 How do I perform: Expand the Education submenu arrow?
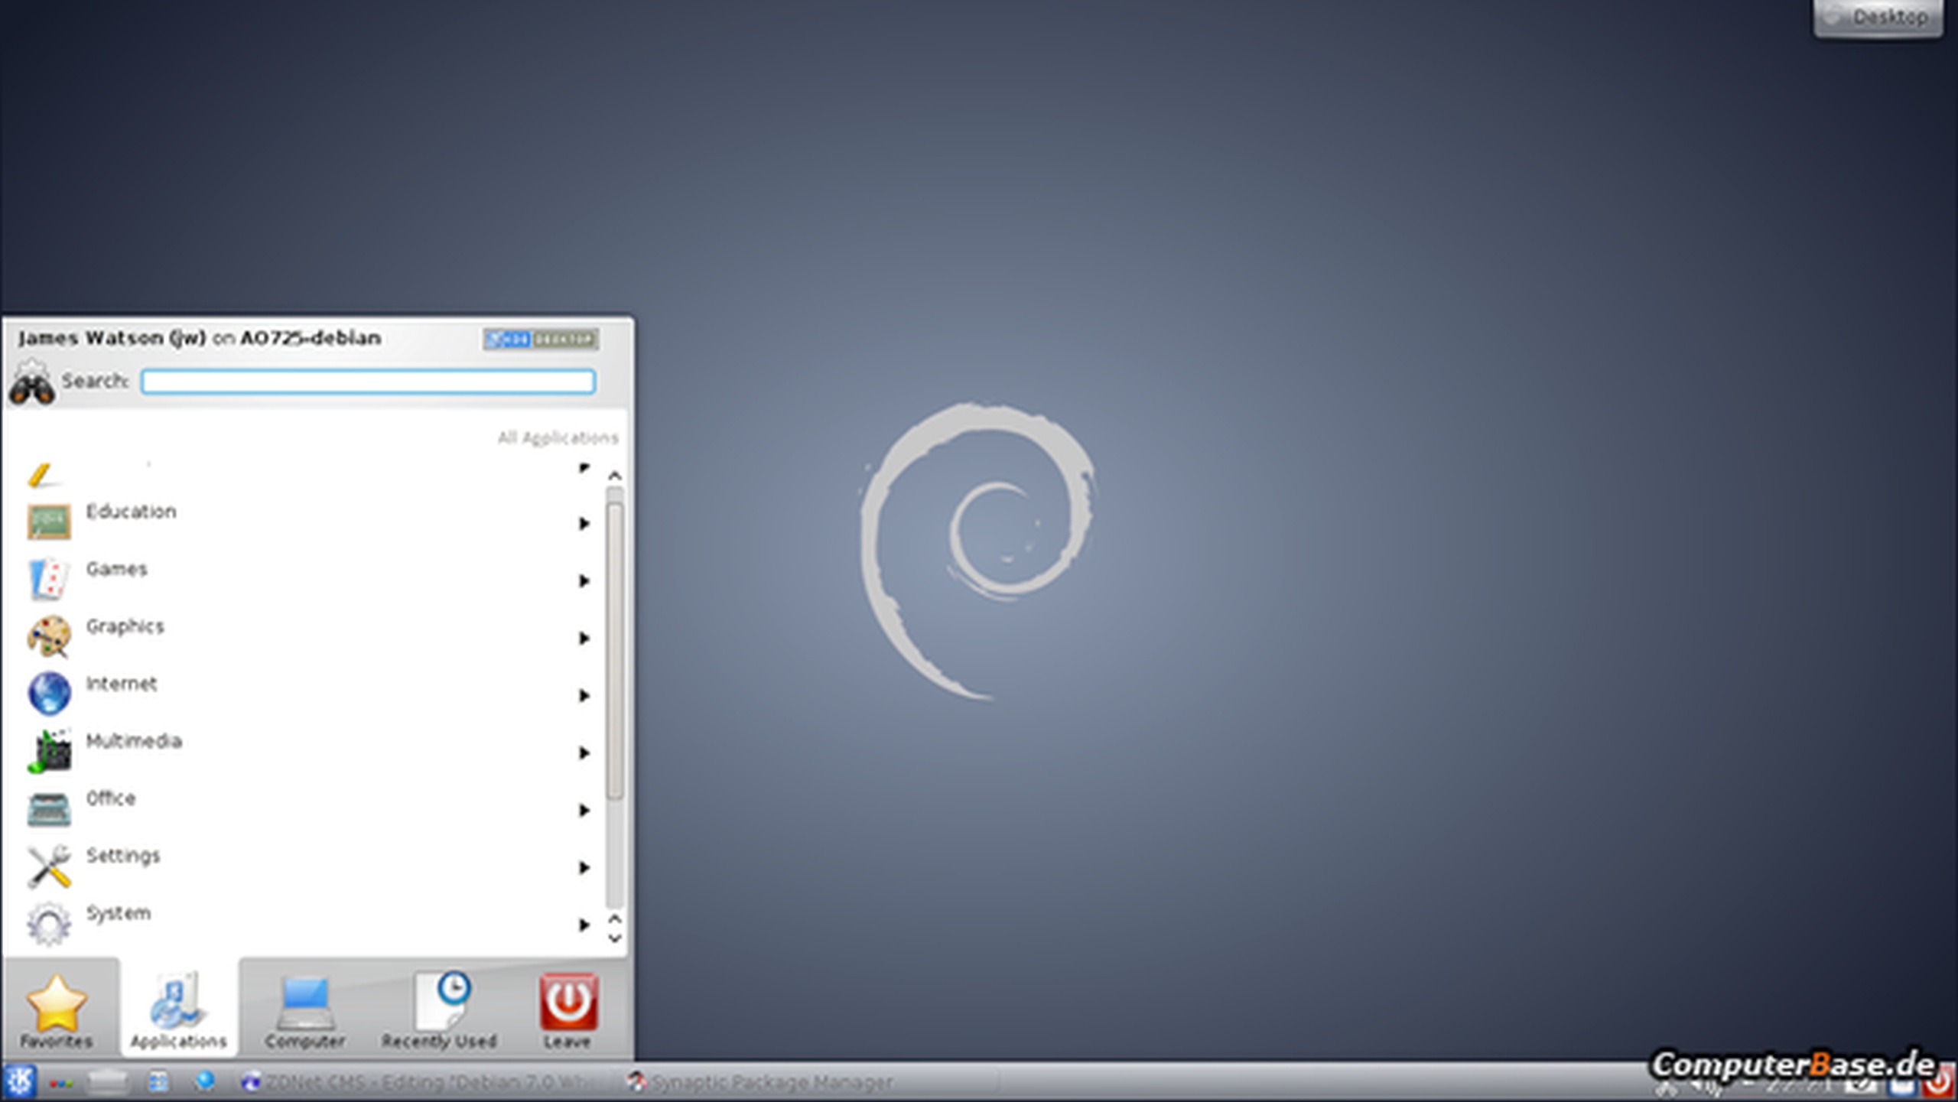584,524
